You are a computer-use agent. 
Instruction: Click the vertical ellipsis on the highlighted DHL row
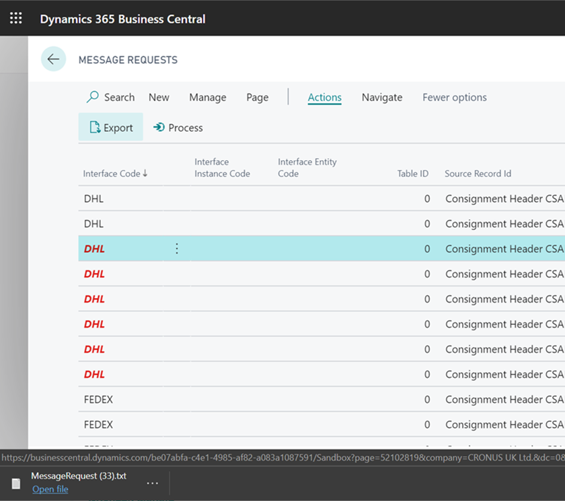[176, 248]
